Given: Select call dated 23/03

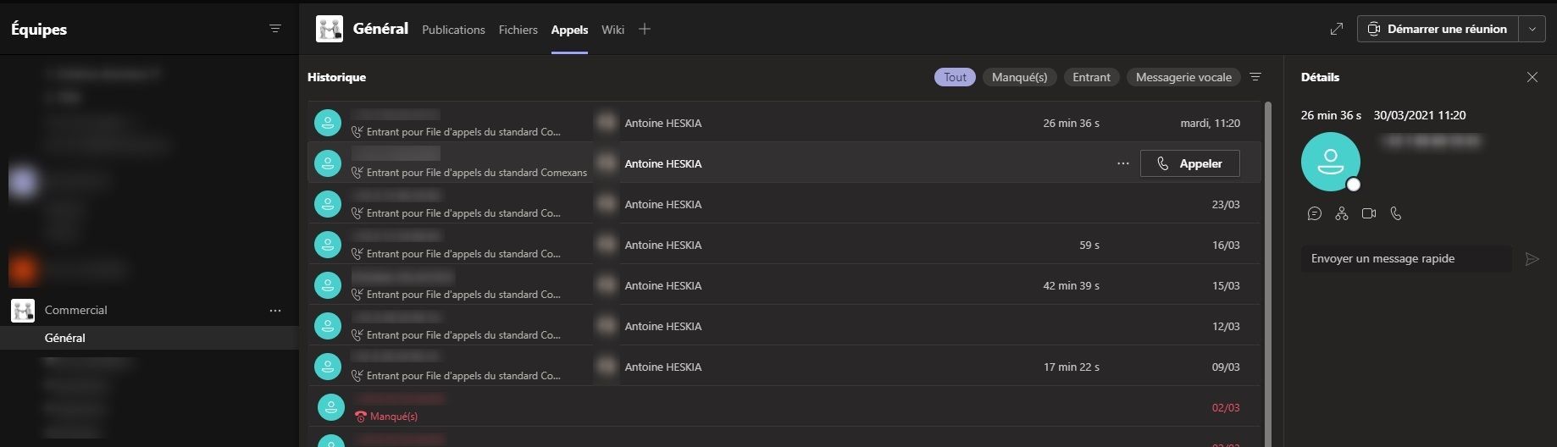Looking at the screenshot, I should coord(784,204).
